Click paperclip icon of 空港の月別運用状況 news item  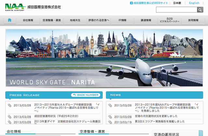(110, 117)
